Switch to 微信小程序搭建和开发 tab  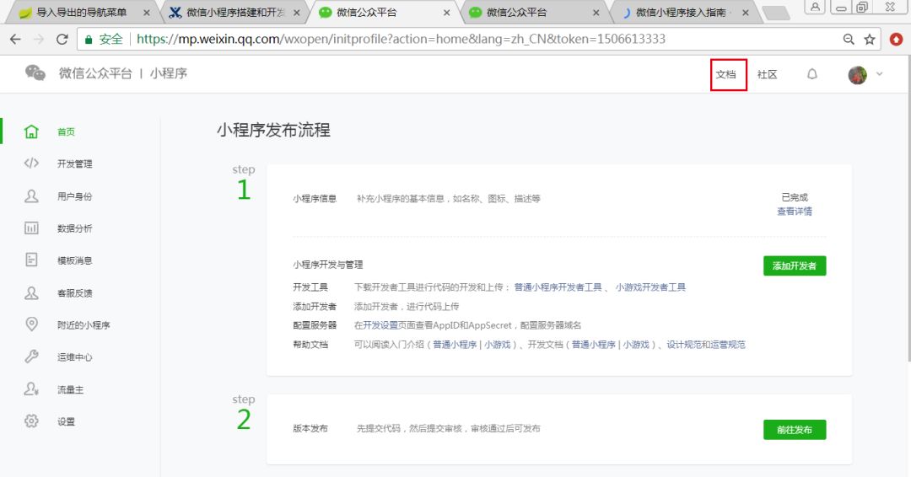235,12
